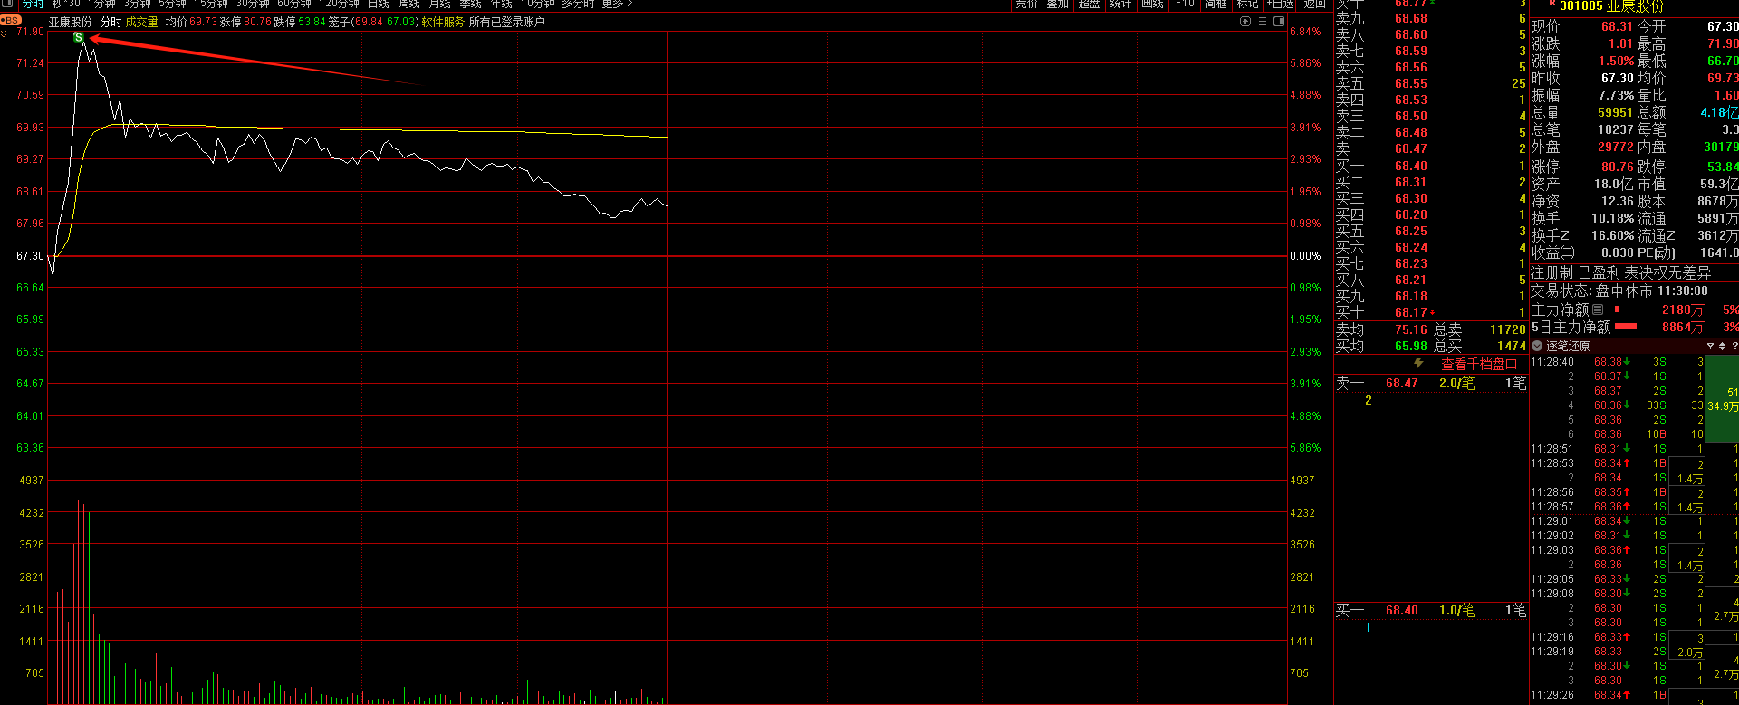Click the 统计 statistics button
The width and height of the screenshot is (1739, 705).
pyautogui.click(x=1120, y=5)
